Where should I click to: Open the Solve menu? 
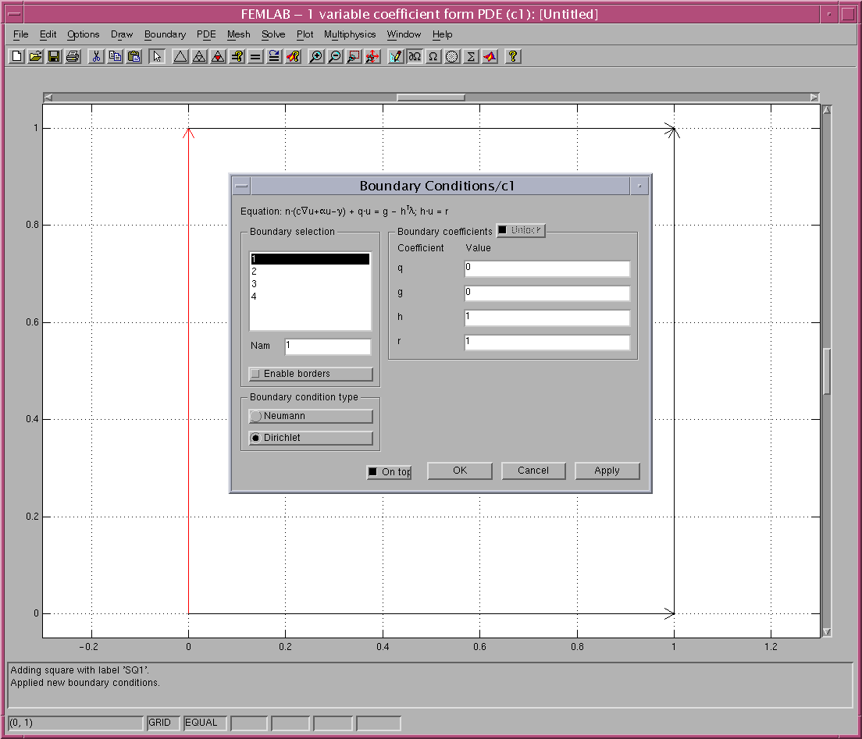(x=273, y=34)
